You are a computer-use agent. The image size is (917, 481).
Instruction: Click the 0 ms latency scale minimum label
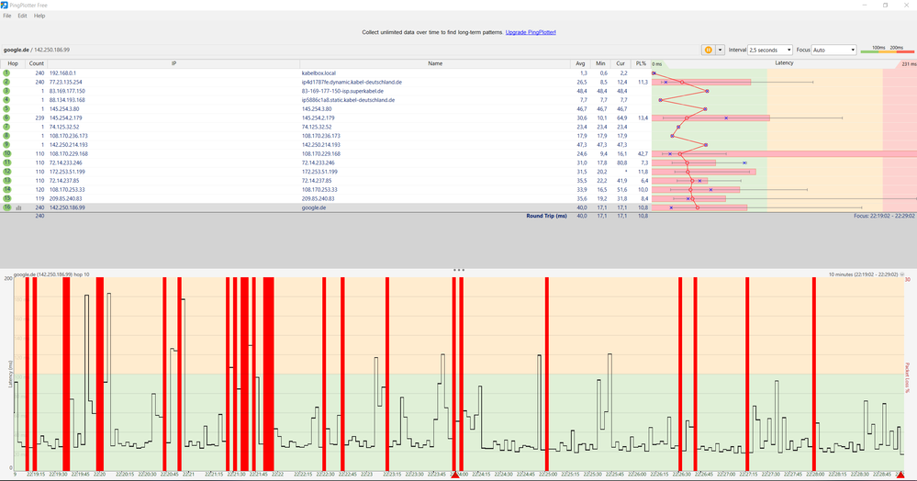click(x=657, y=64)
